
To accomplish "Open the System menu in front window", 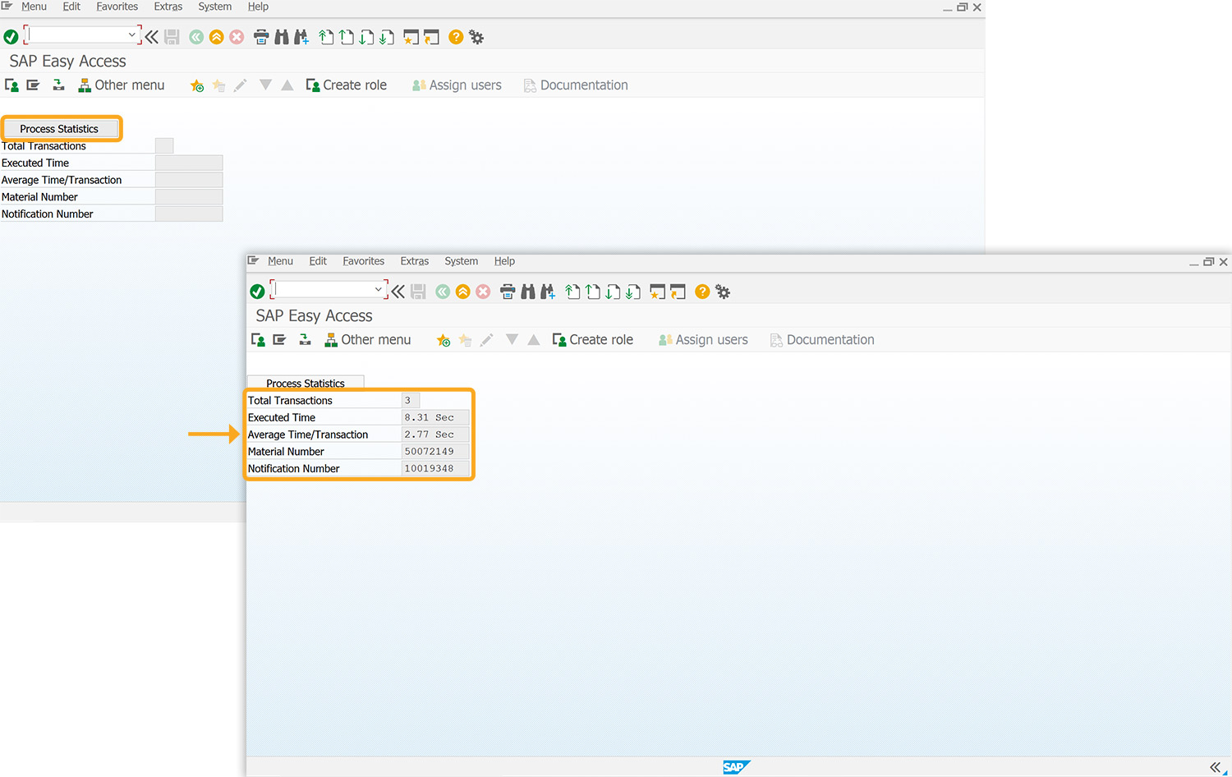I will pyautogui.click(x=461, y=261).
